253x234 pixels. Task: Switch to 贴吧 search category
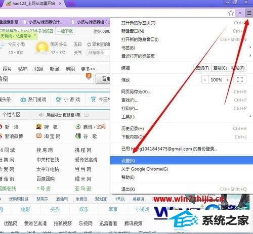23,69
